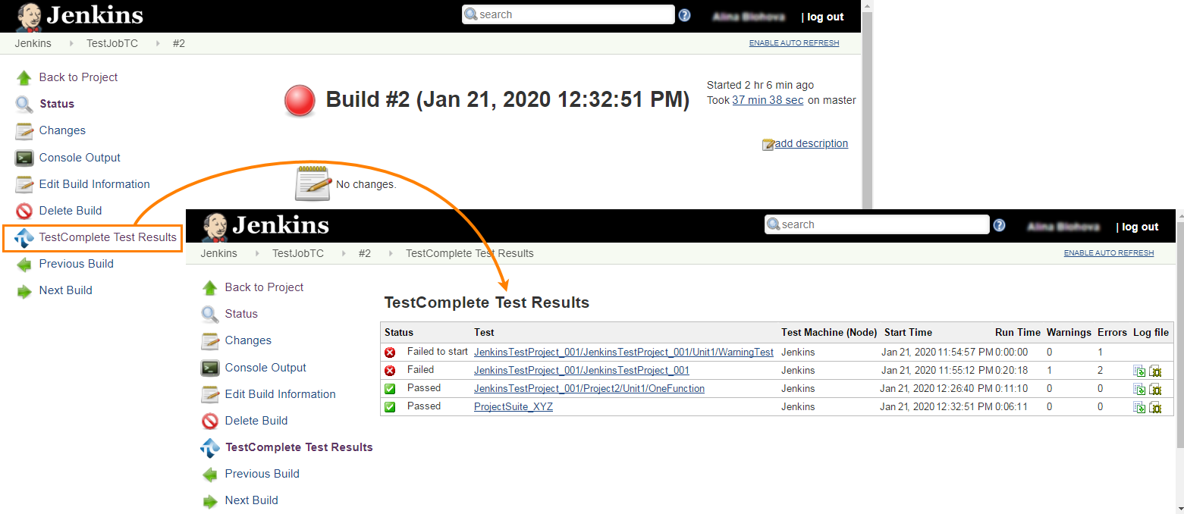Open the packed log icon for the Failed test
The image size is (1184, 514).
pos(1155,371)
